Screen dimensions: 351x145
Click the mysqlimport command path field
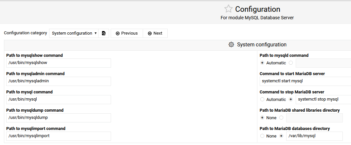point(59,136)
